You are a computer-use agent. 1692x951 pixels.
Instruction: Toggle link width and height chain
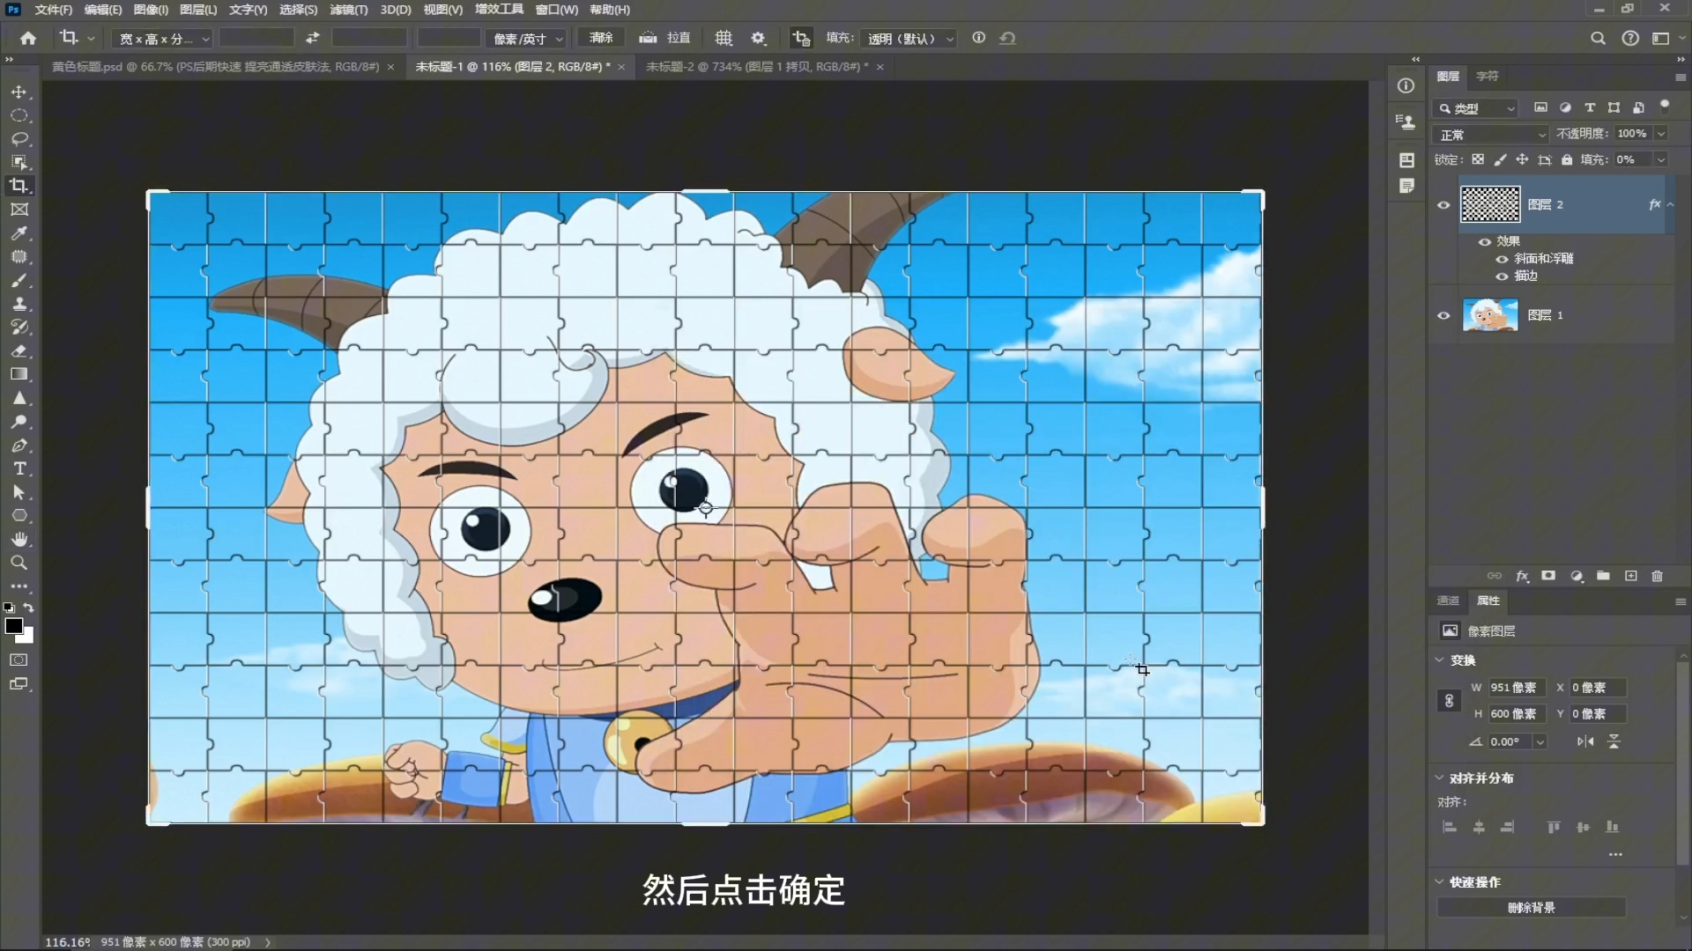1449,701
